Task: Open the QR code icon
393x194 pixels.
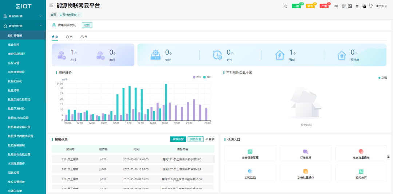Action: 344,6
